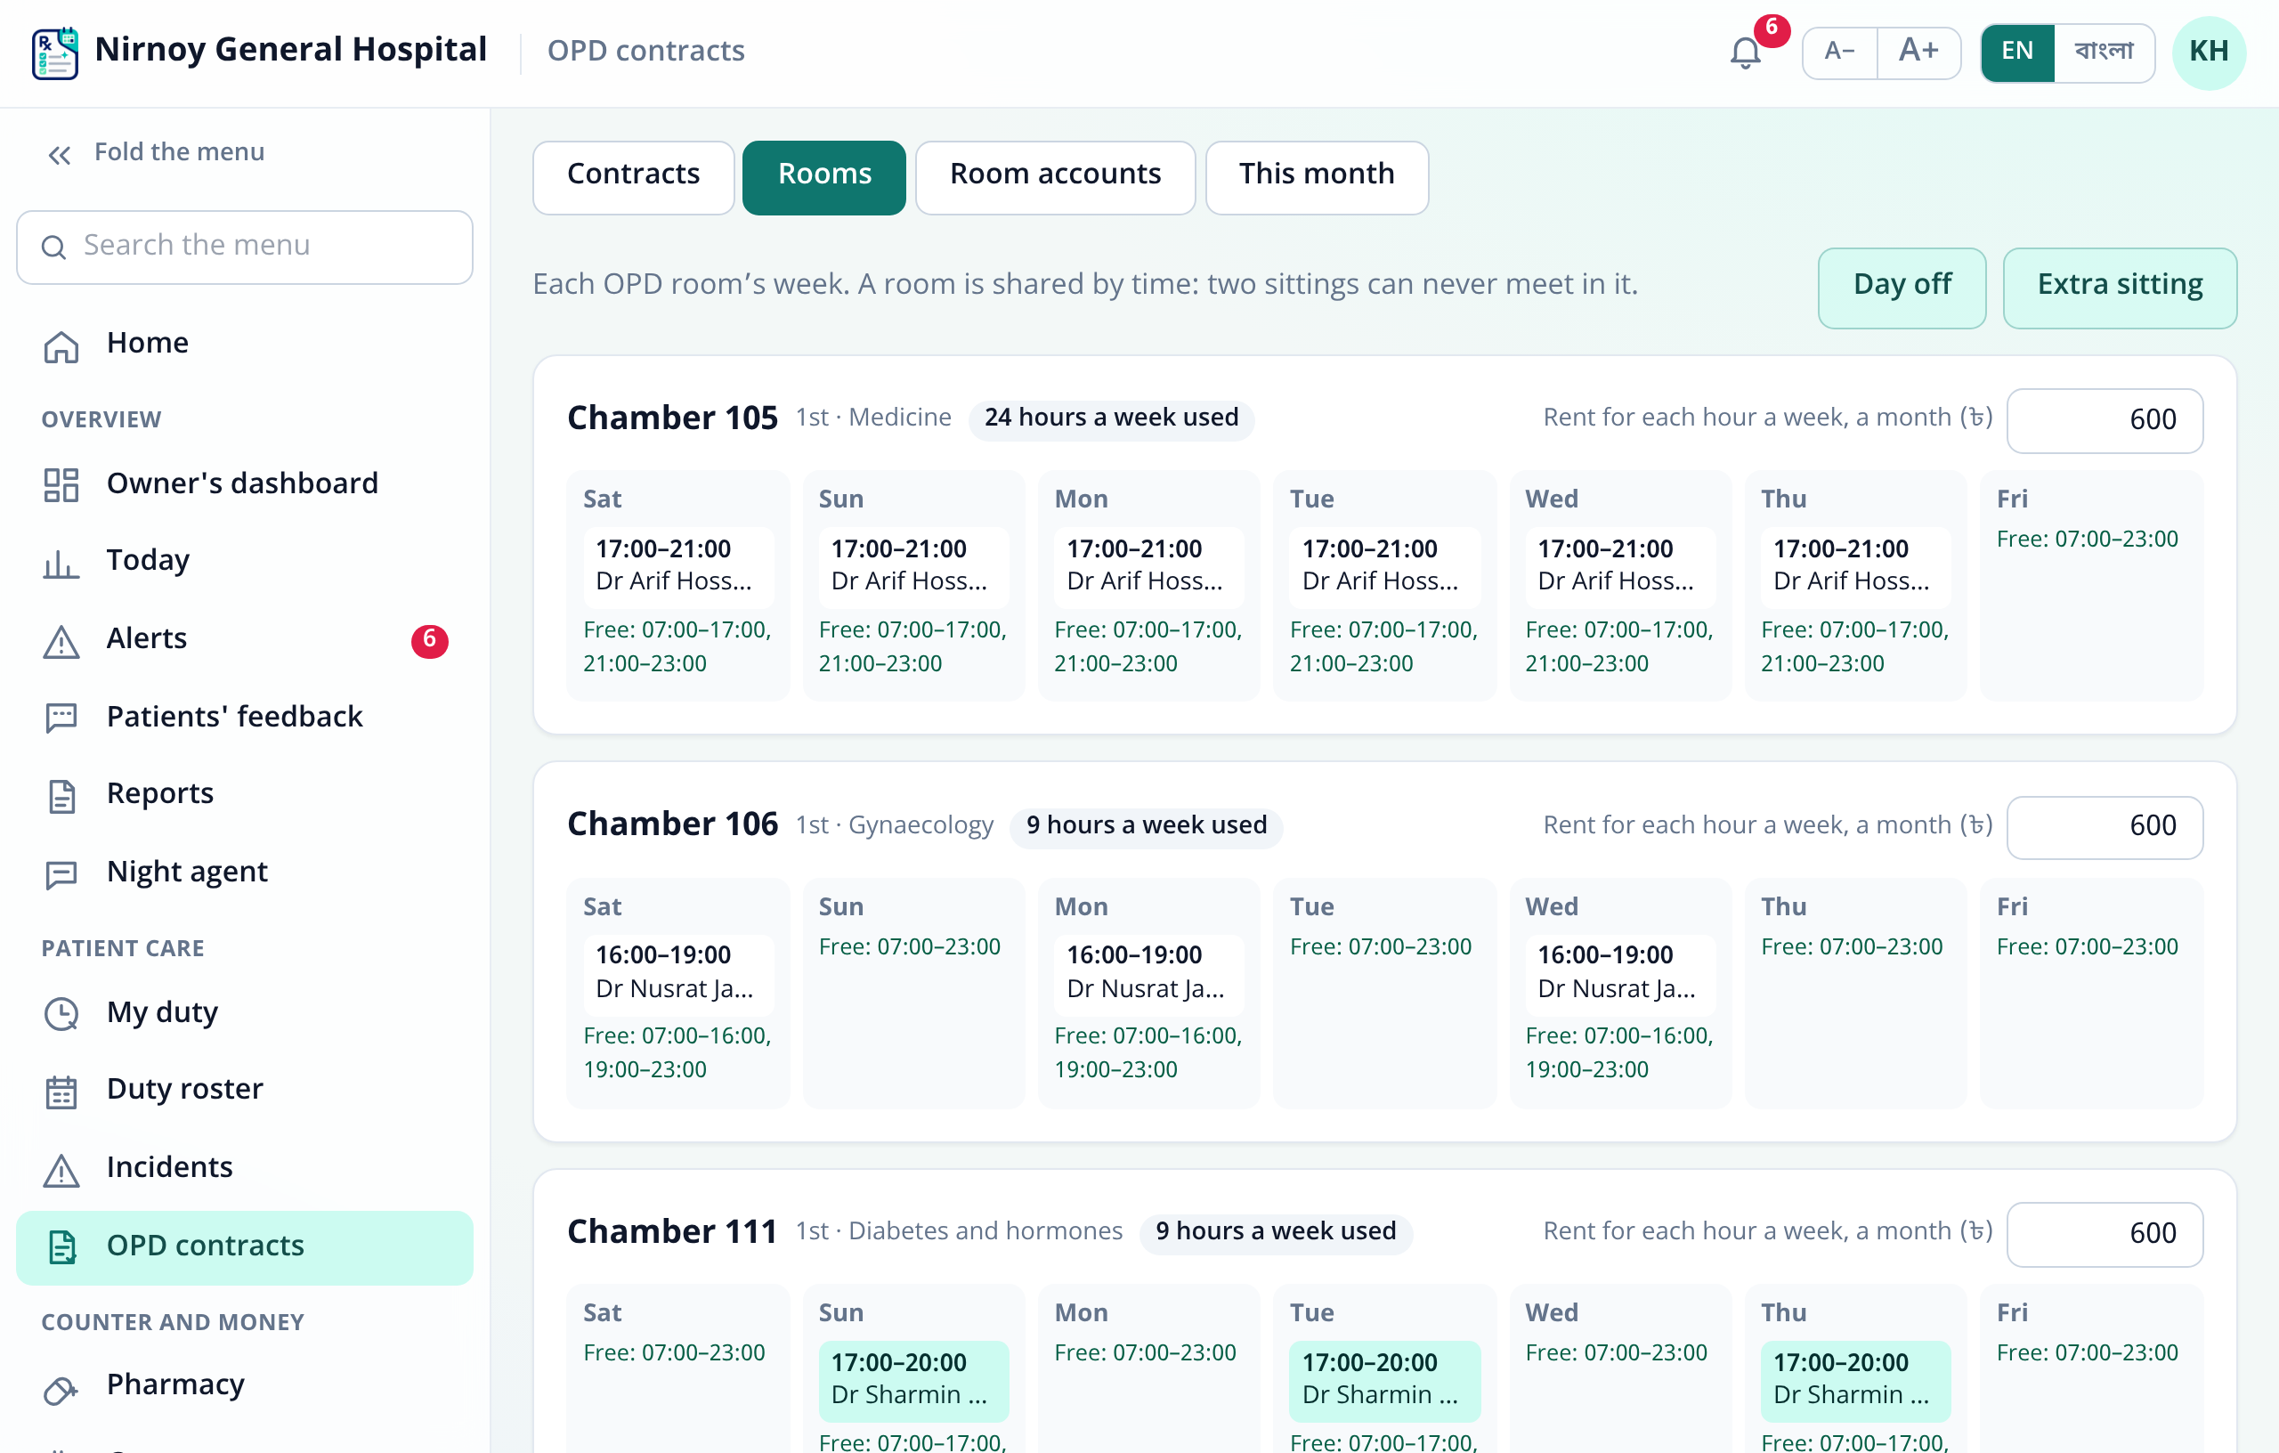This screenshot has width=2279, height=1453.
Task: Open Patients' feedback chat icon
Action: (x=61, y=718)
